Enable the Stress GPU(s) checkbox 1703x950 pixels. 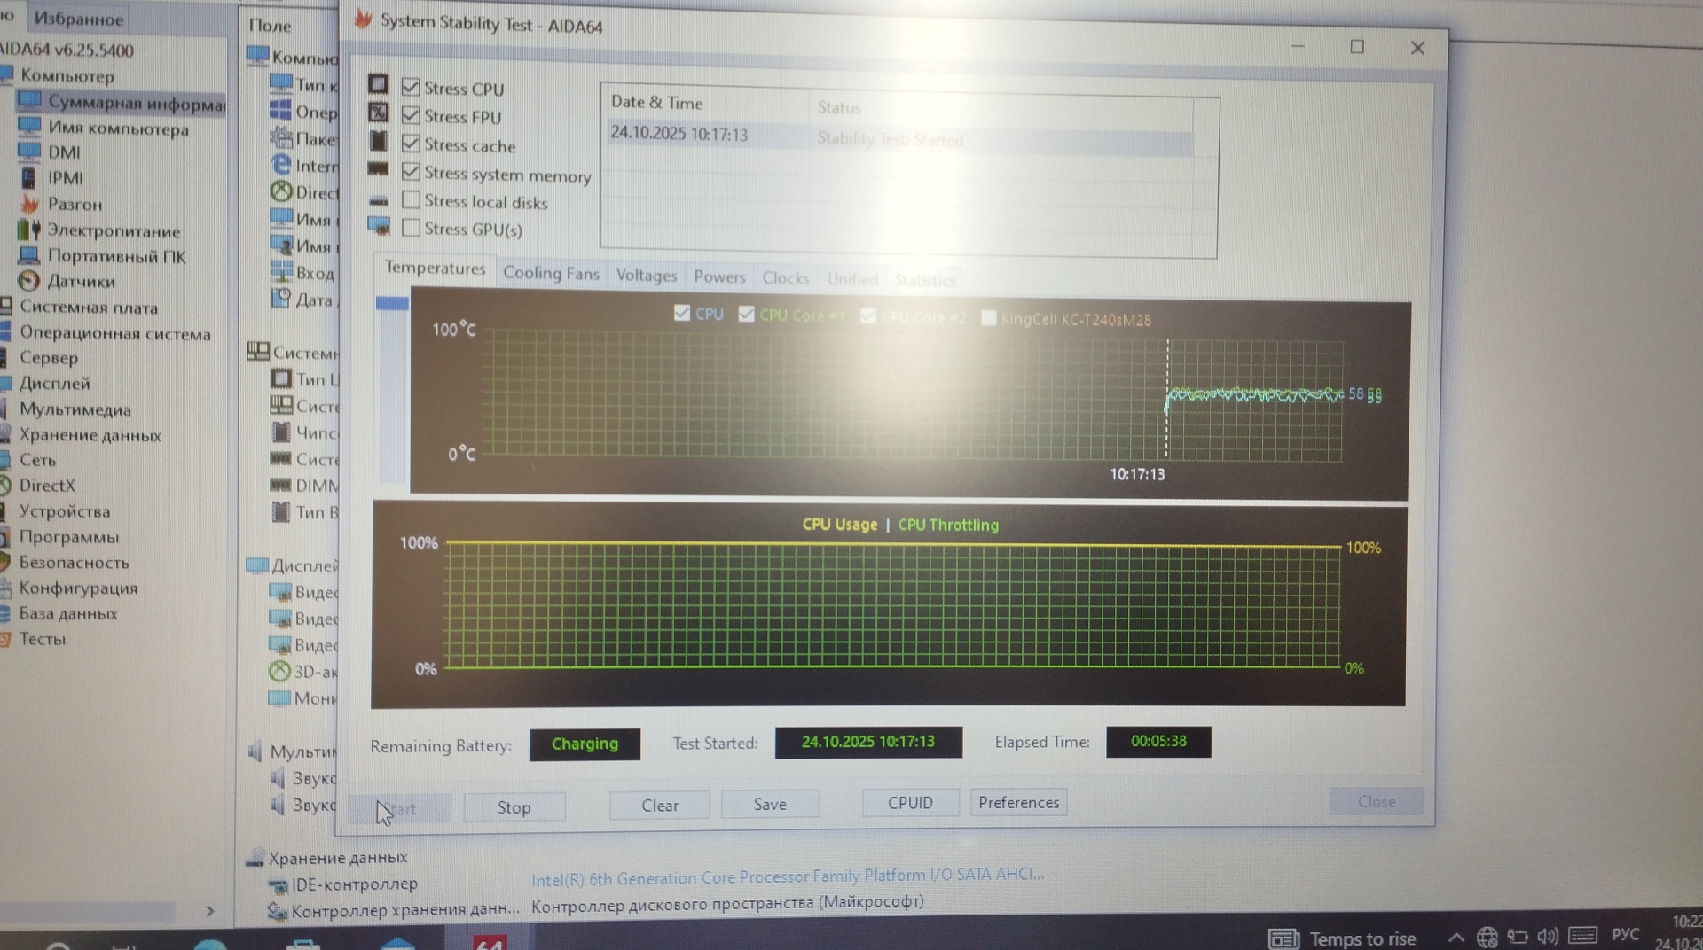tap(411, 228)
